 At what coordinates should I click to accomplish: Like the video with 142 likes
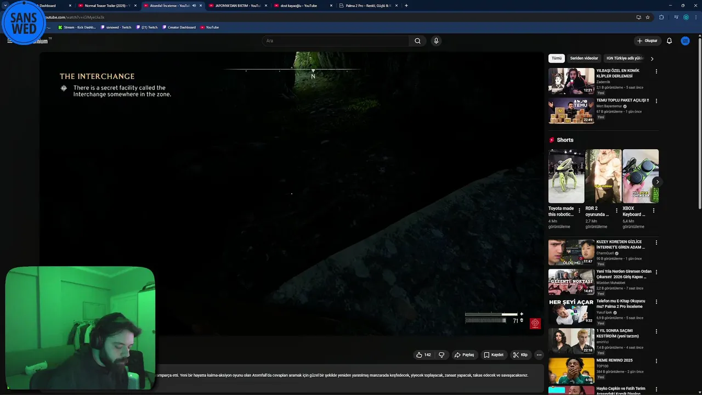pos(423,355)
